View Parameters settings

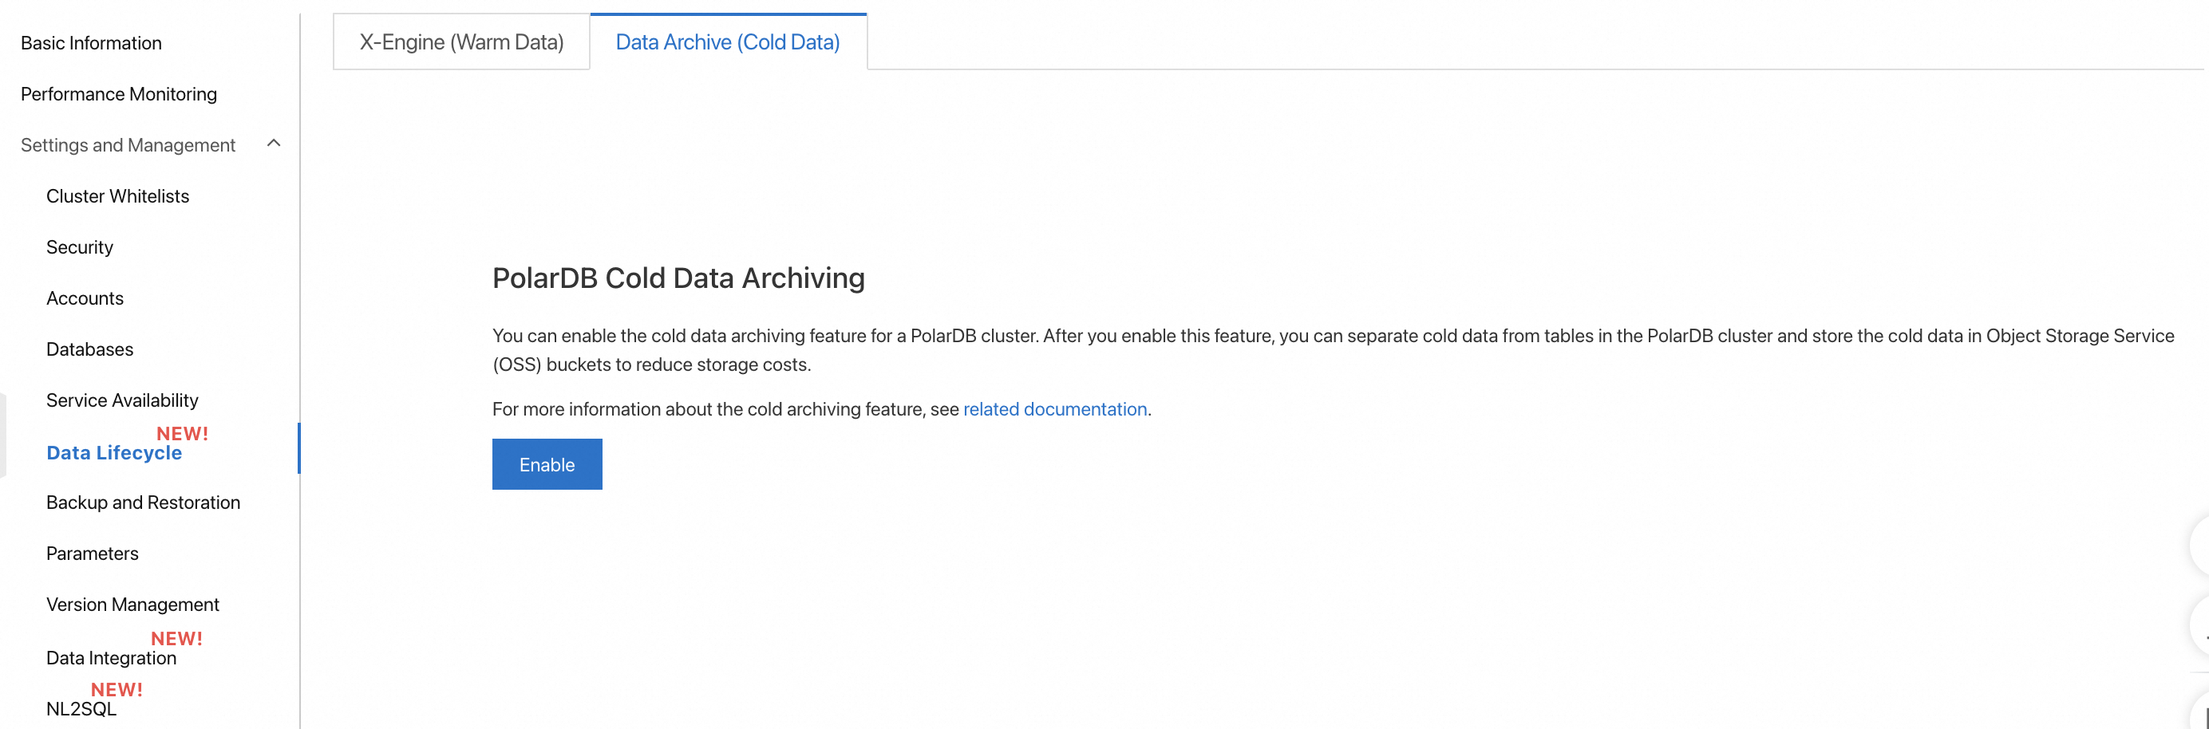93,554
